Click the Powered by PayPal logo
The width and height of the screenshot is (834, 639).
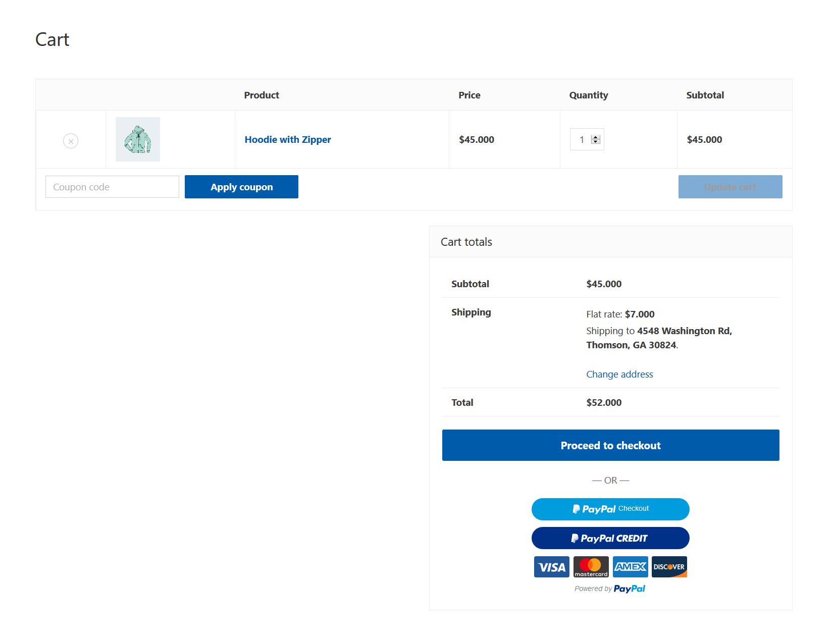[x=630, y=589]
